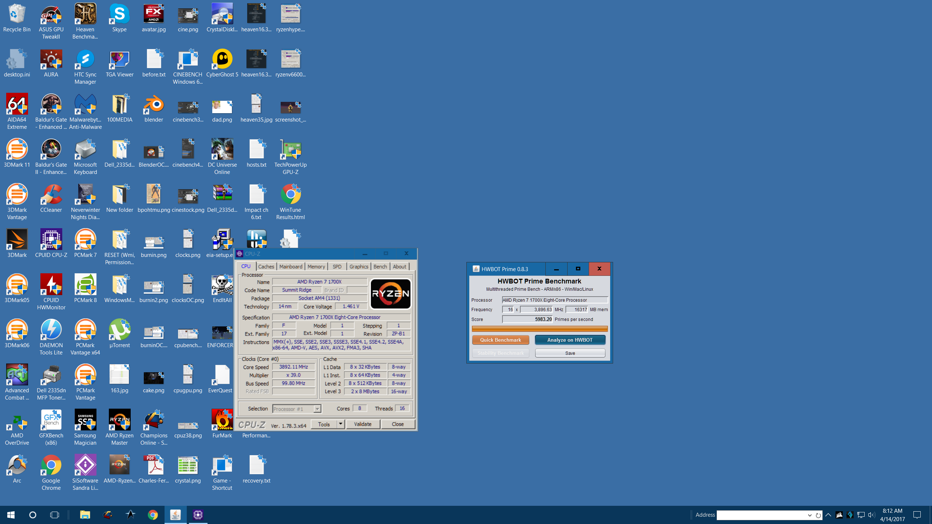Click the HWBOT Processor name field
Screen dimensions: 932x524
coord(555,300)
